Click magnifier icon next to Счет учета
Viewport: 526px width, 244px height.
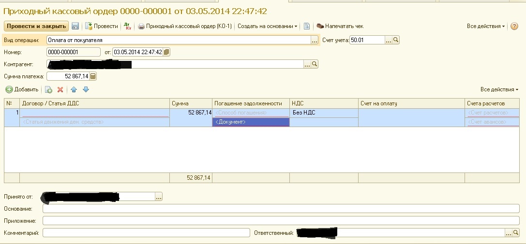(396, 41)
